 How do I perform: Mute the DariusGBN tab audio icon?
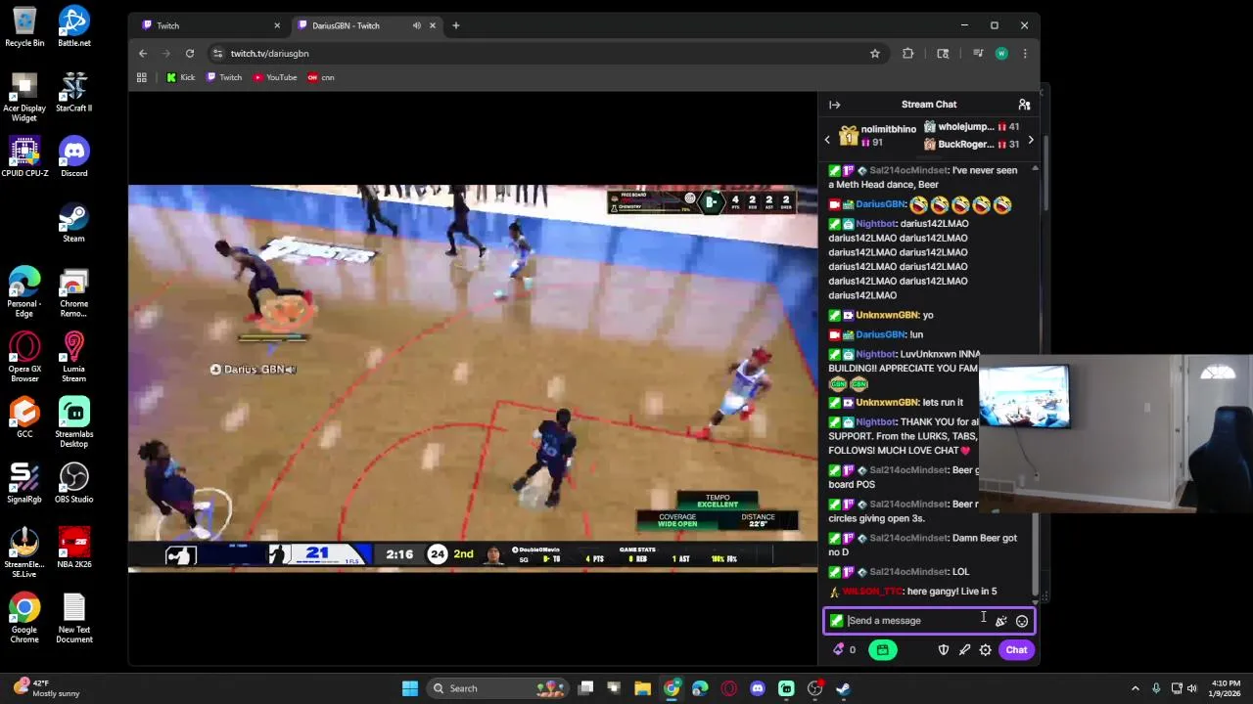(x=417, y=25)
